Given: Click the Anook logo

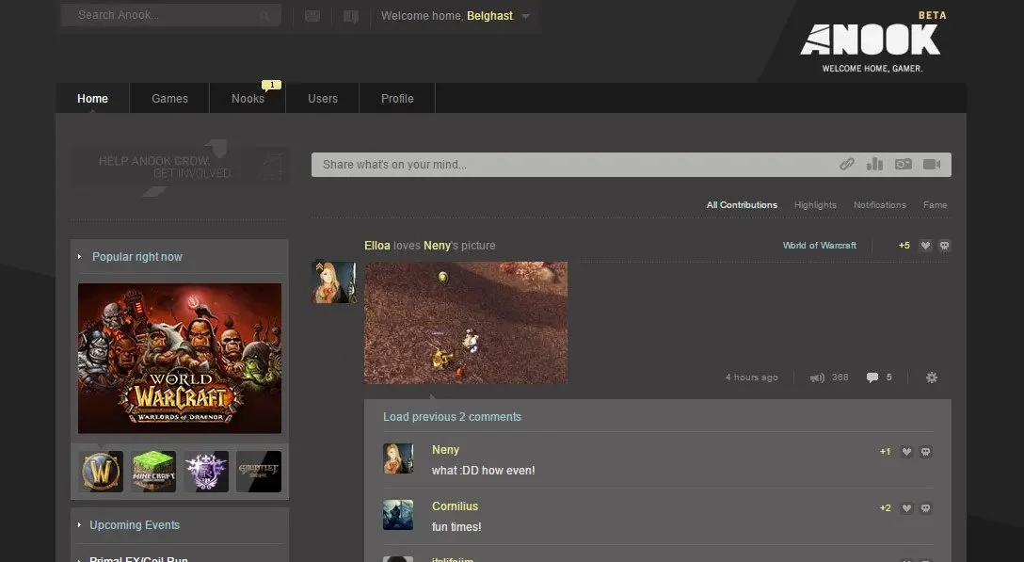Looking at the screenshot, I should click(x=872, y=41).
